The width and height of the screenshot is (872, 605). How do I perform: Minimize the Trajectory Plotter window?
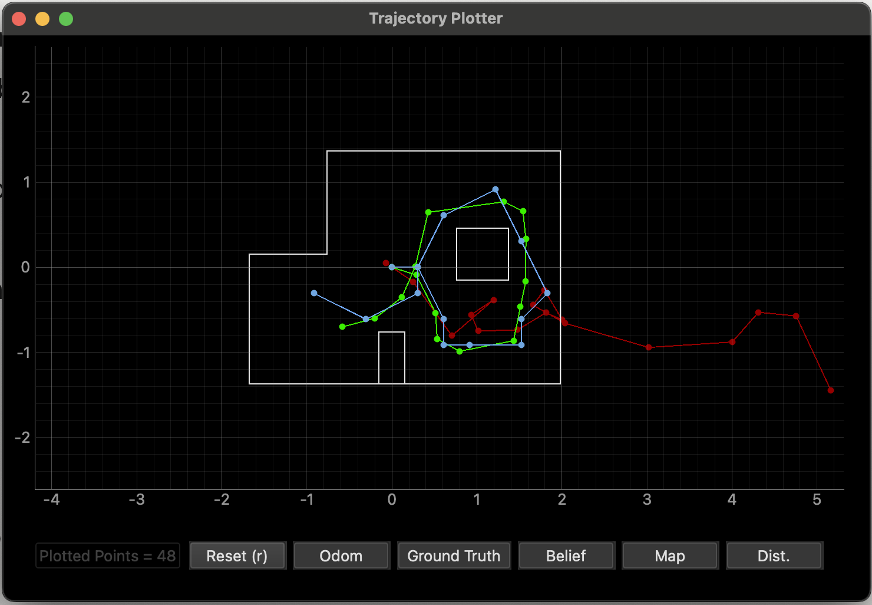pyautogui.click(x=42, y=19)
